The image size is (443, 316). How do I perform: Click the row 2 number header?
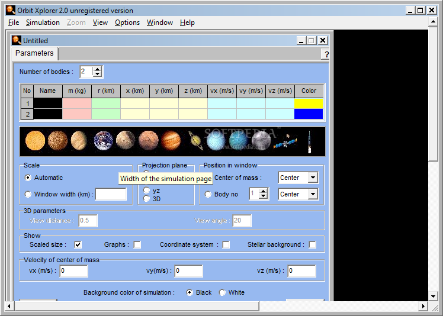[x=27, y=114]
